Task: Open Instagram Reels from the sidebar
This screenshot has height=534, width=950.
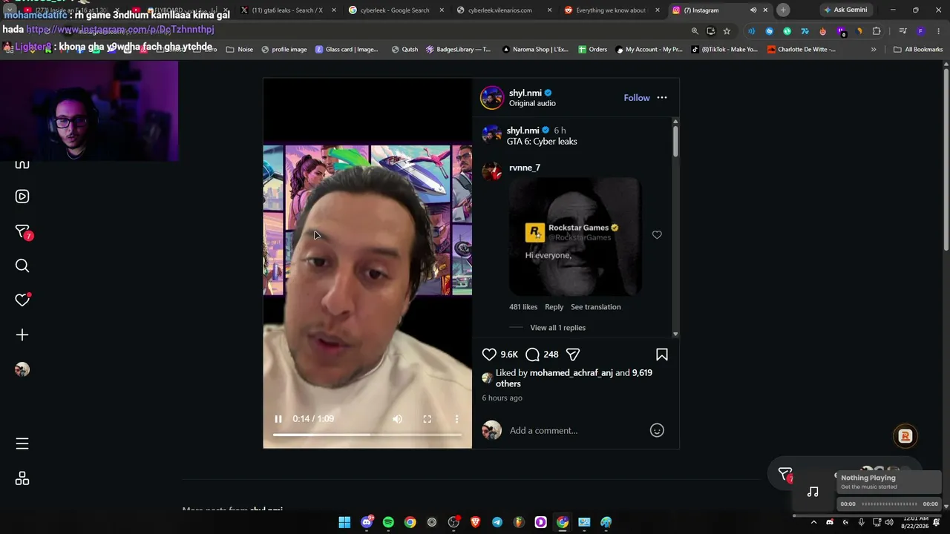Action: [22, 197]
